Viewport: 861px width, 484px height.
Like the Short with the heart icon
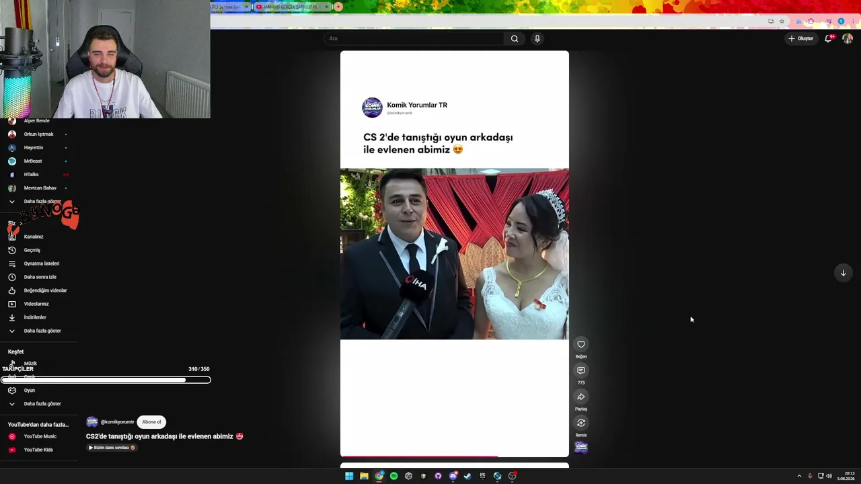(581, 344)
